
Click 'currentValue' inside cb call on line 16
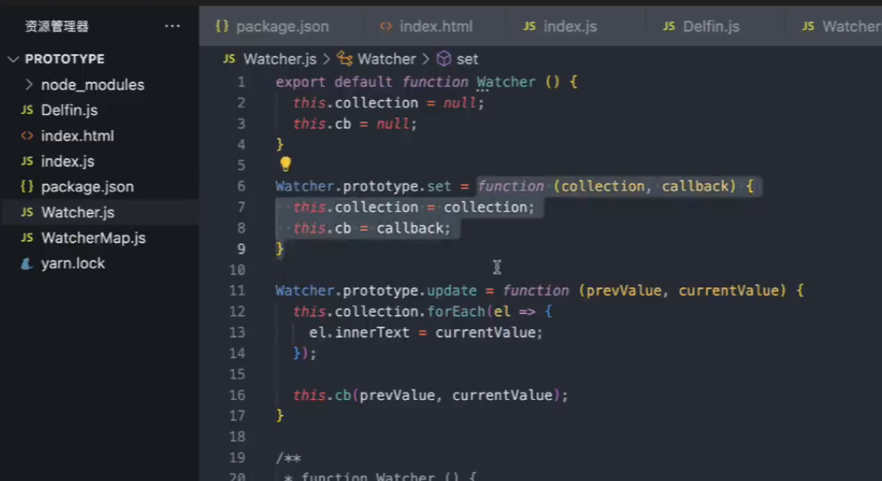coord(502,395)
